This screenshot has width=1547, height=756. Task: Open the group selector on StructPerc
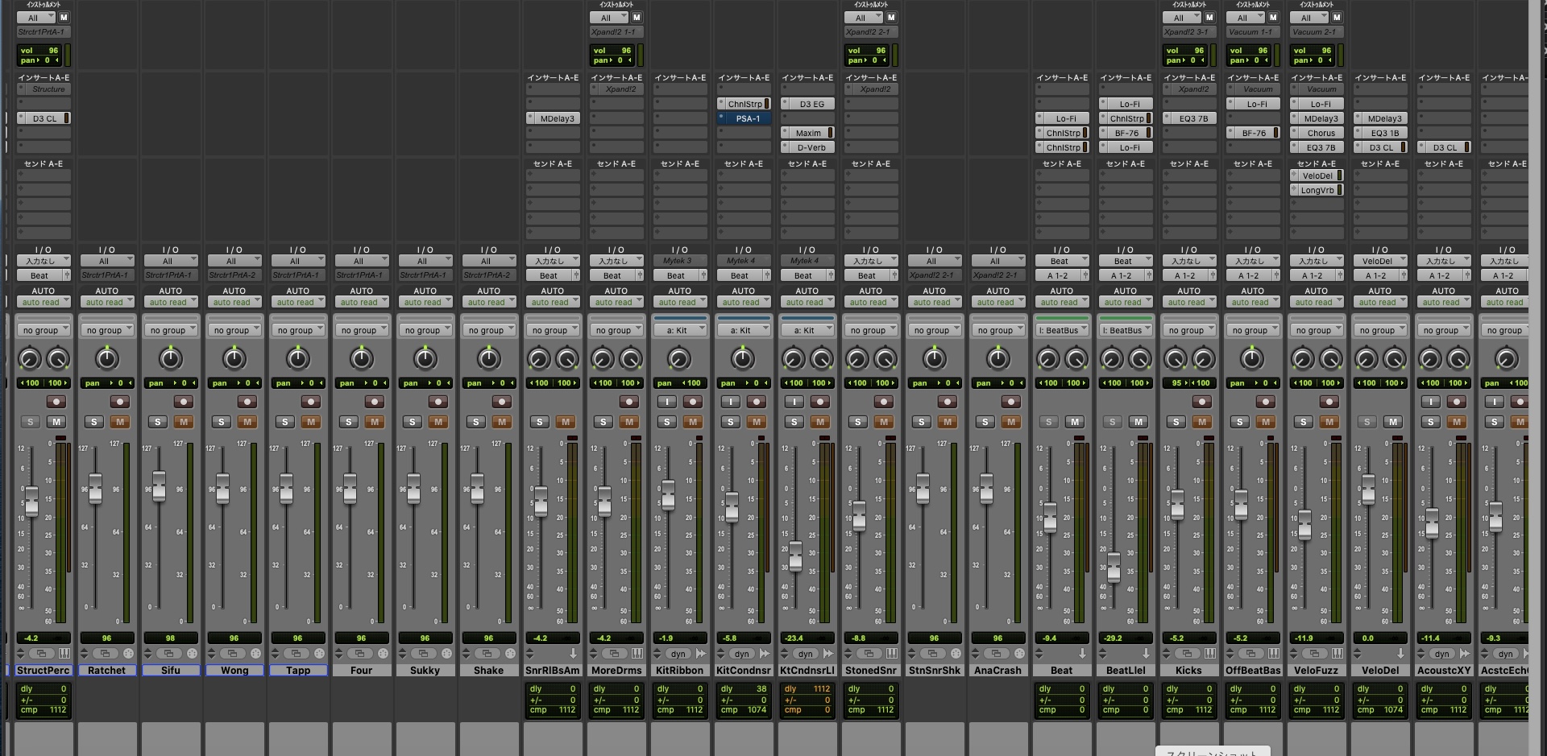click(x=44, y=330)
